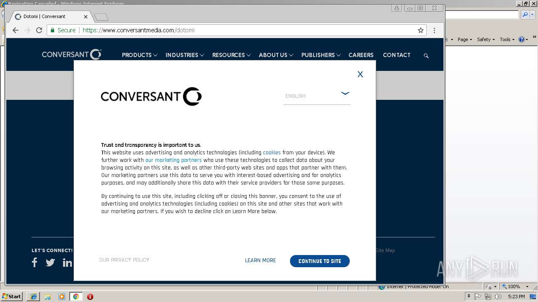Click the Secure padlock indicator

pos(63,30)
